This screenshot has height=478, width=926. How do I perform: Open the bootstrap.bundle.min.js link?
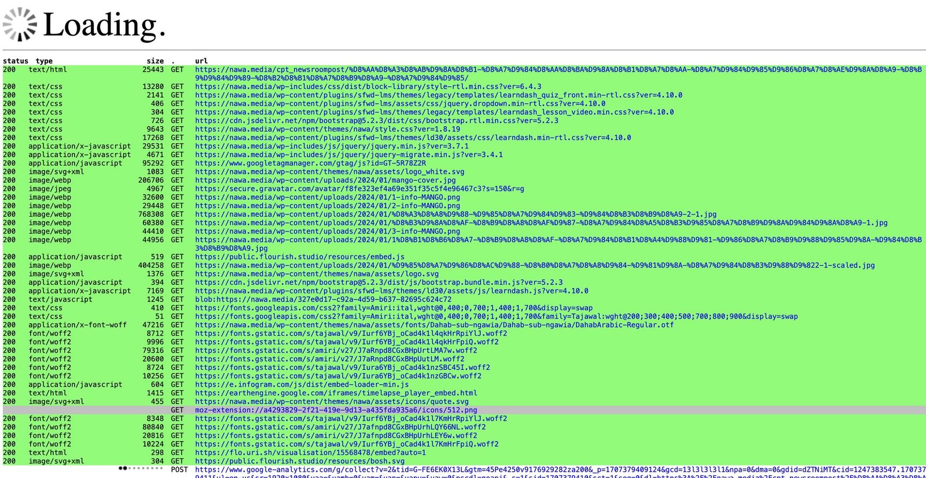(x=379, y=283)
